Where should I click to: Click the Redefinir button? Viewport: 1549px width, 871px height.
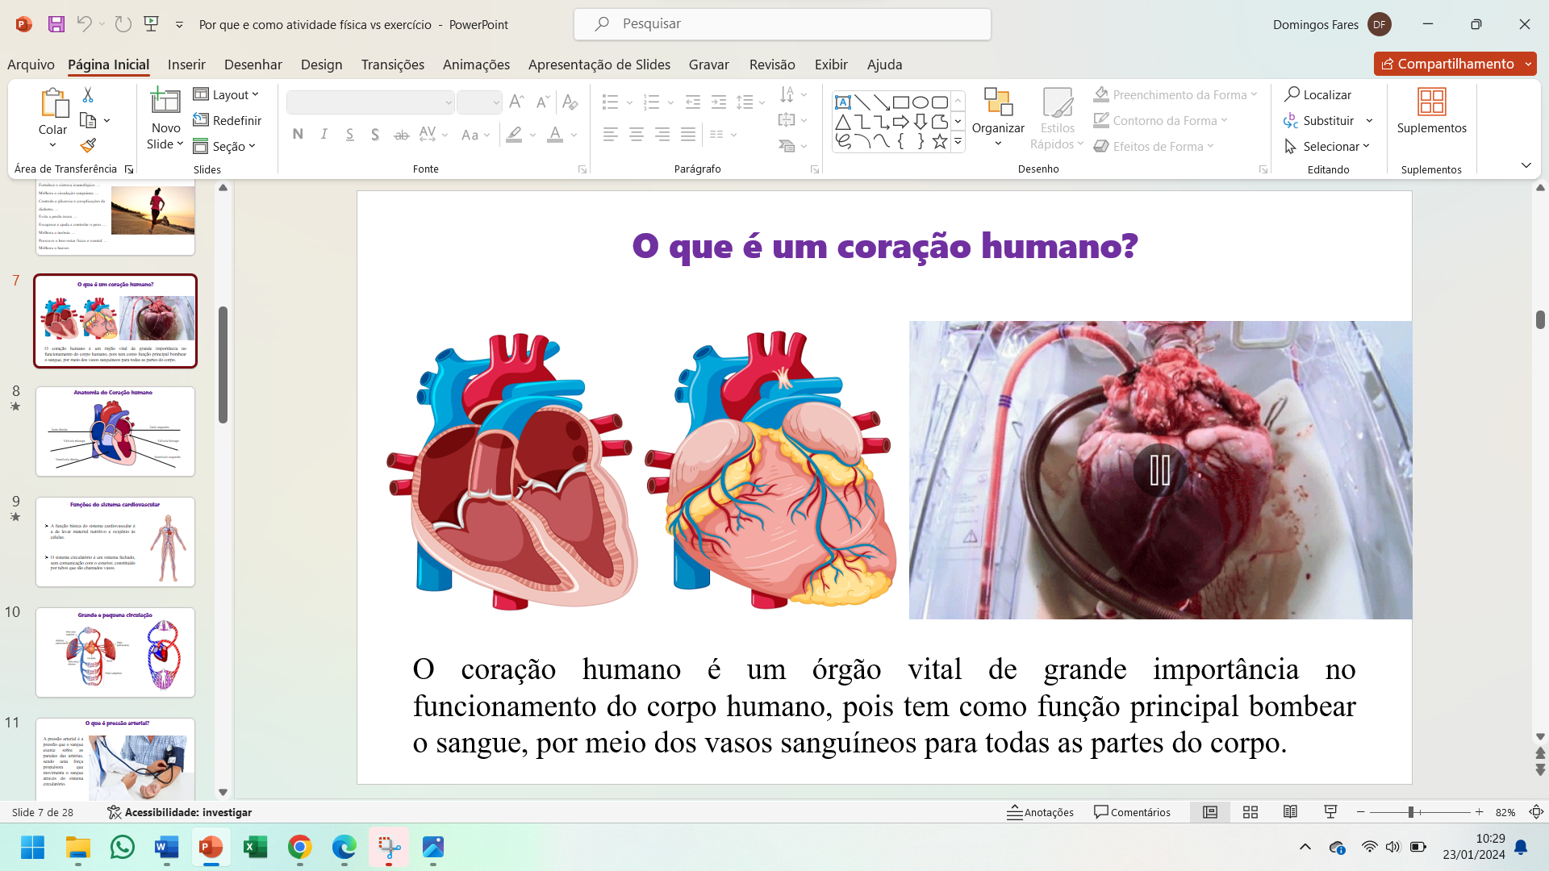228,120
